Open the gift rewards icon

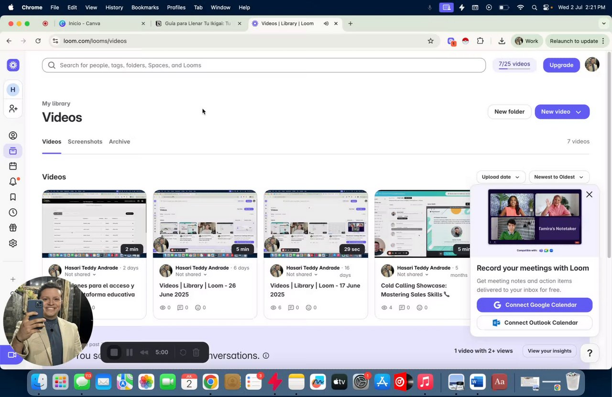pyautogui.click(x=13, y=228)
